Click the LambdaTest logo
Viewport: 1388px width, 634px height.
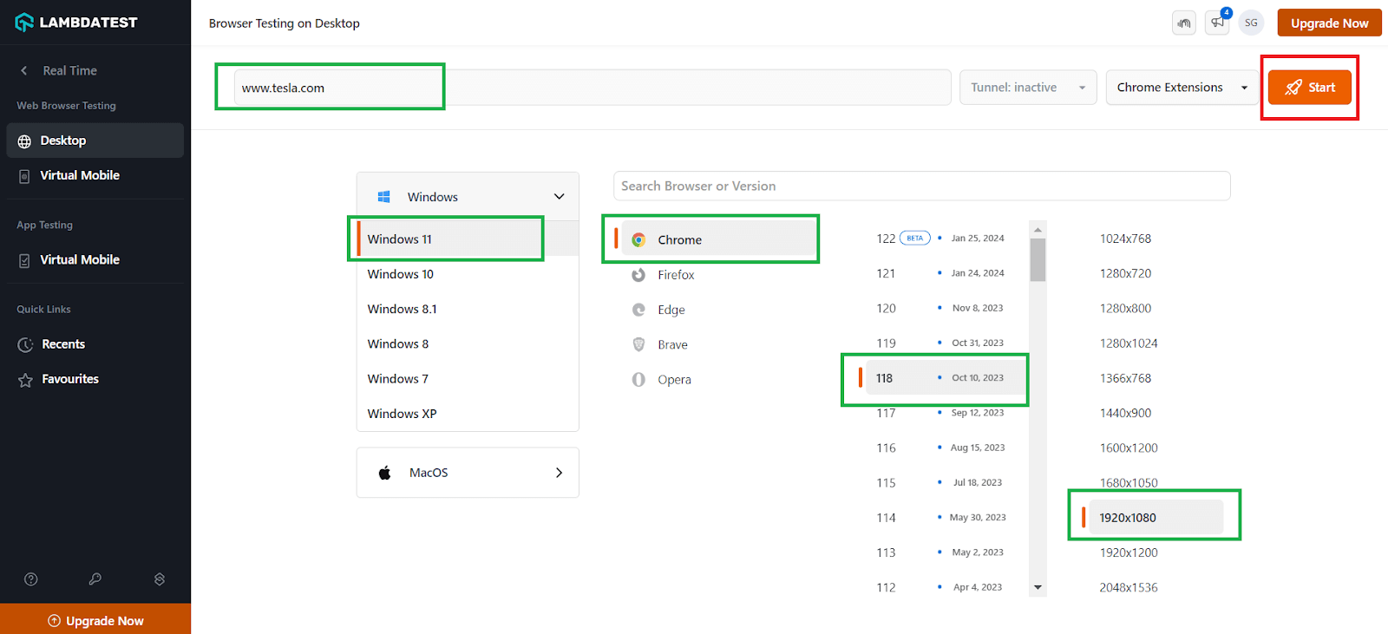pyautogui.click(x=76, y=23)
